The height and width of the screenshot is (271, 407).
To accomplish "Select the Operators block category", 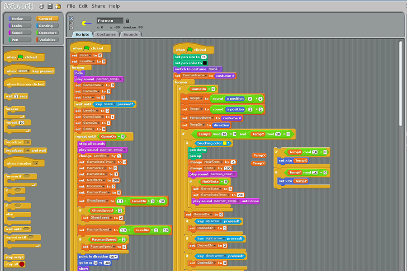I will click(47, 33).
